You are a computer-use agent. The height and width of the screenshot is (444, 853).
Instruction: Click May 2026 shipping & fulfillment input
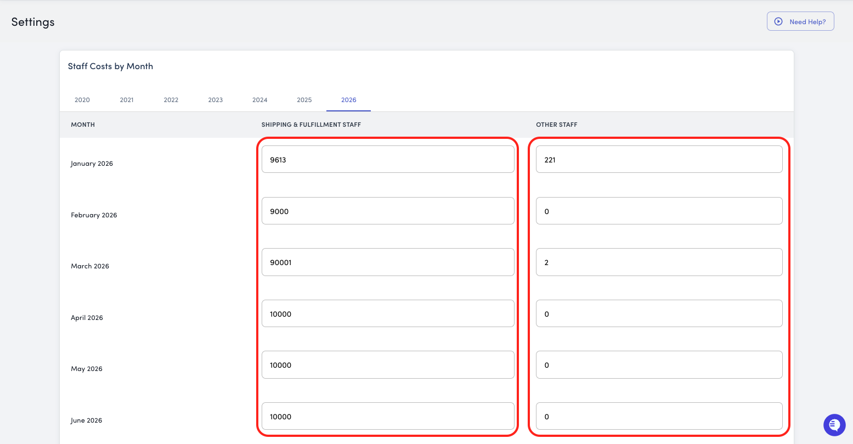(x=388, y=365)
